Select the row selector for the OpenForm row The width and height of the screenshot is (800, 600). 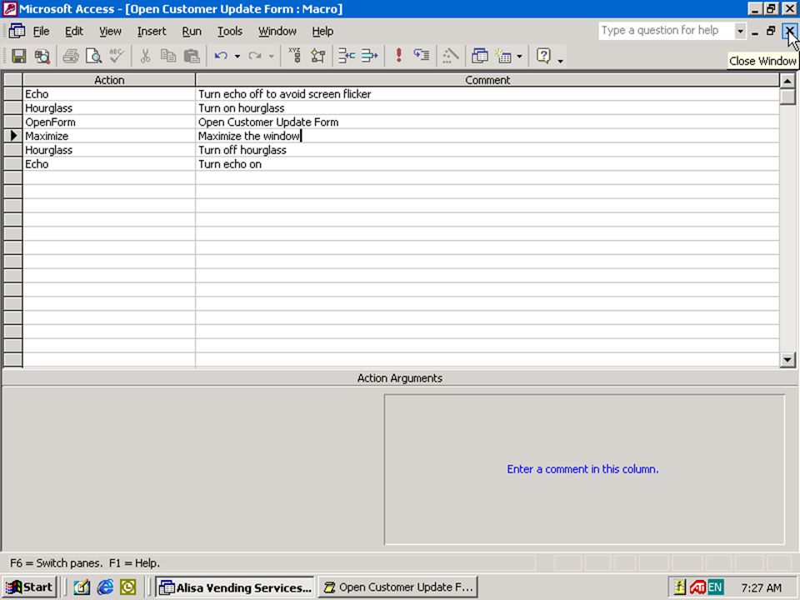pyautogui.click(x=12, y=122)
